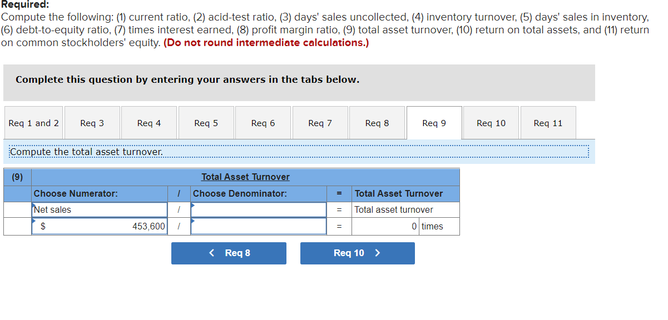
Task: Open the Req 3 tab
Action: click(x=92, y=122)
